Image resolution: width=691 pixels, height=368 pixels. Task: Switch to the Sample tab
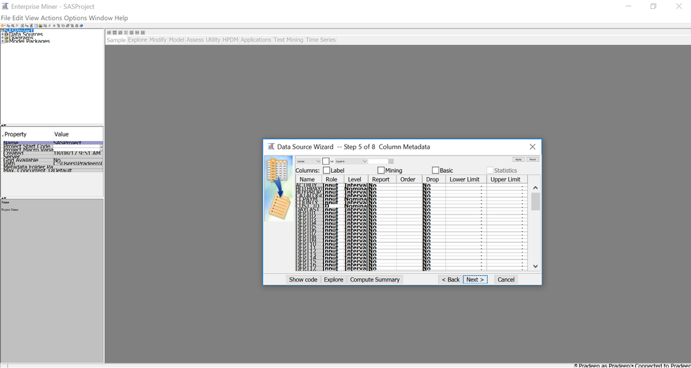tap(116, 39)
